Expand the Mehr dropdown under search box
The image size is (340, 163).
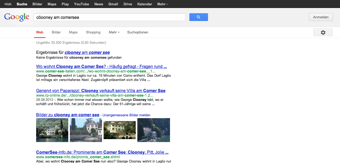[x=114, y=32]
